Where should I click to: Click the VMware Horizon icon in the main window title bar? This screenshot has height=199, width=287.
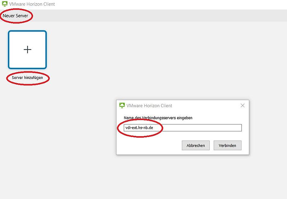click(5, 4)
